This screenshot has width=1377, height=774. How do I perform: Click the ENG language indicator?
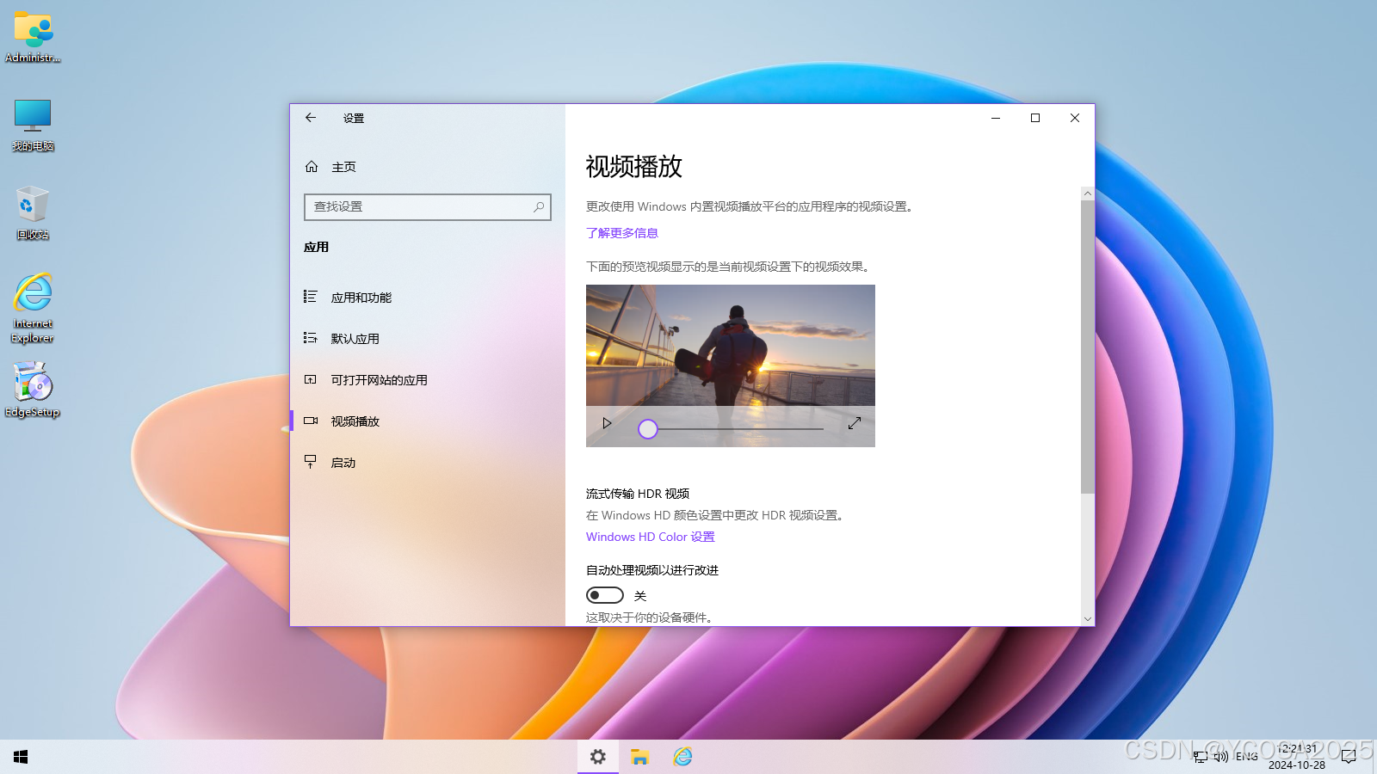click(x=1246, y=757)
